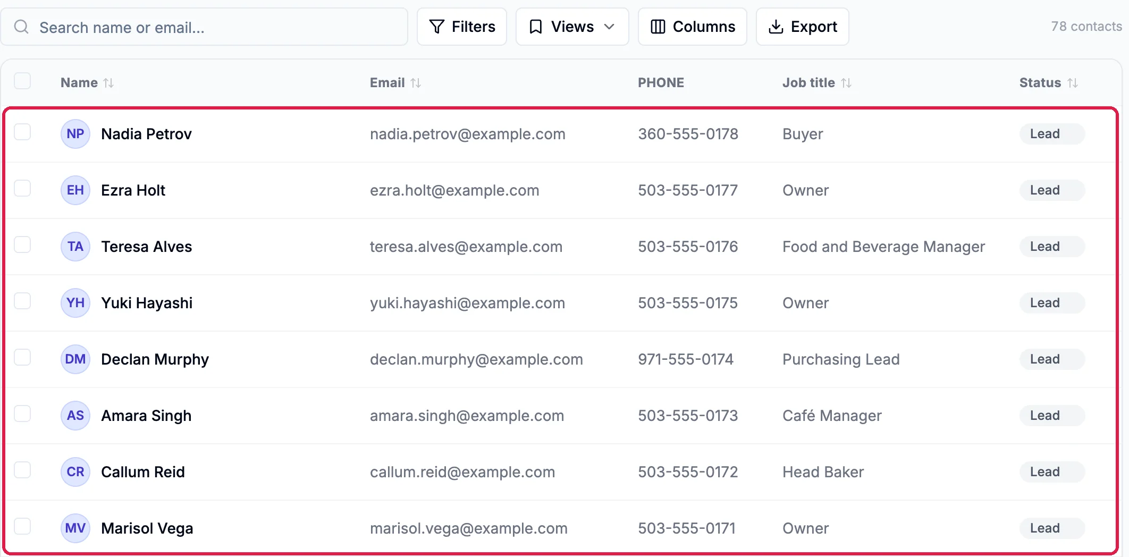The image size is (1129, 557).
Task: Click the Head Baker job title
Action: 823,472
